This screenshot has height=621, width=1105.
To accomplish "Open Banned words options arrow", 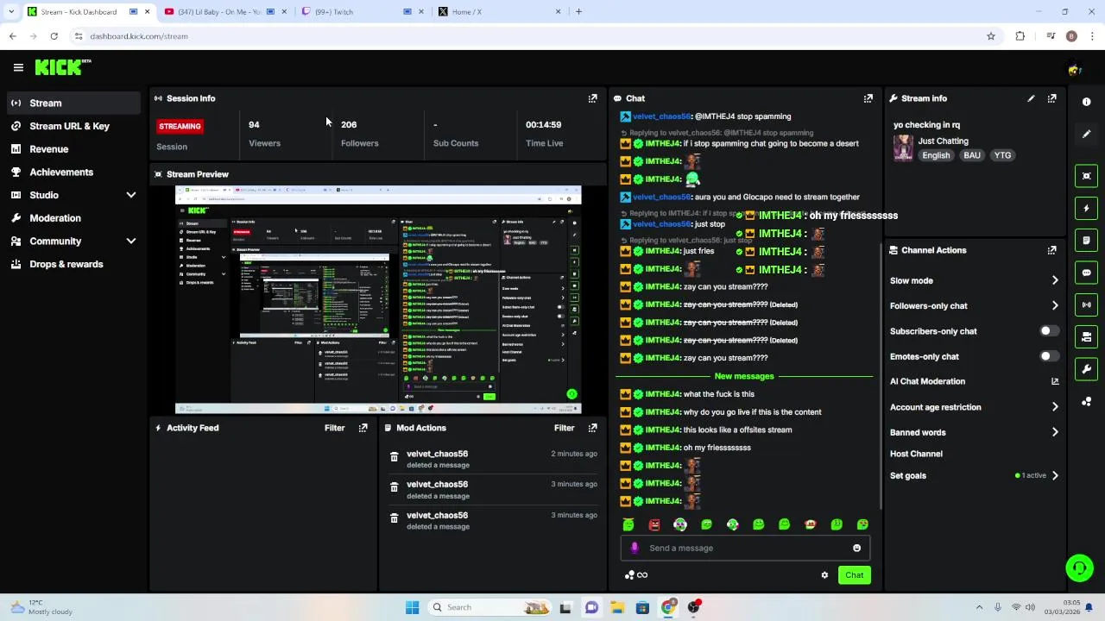I will coord(1055,432).
